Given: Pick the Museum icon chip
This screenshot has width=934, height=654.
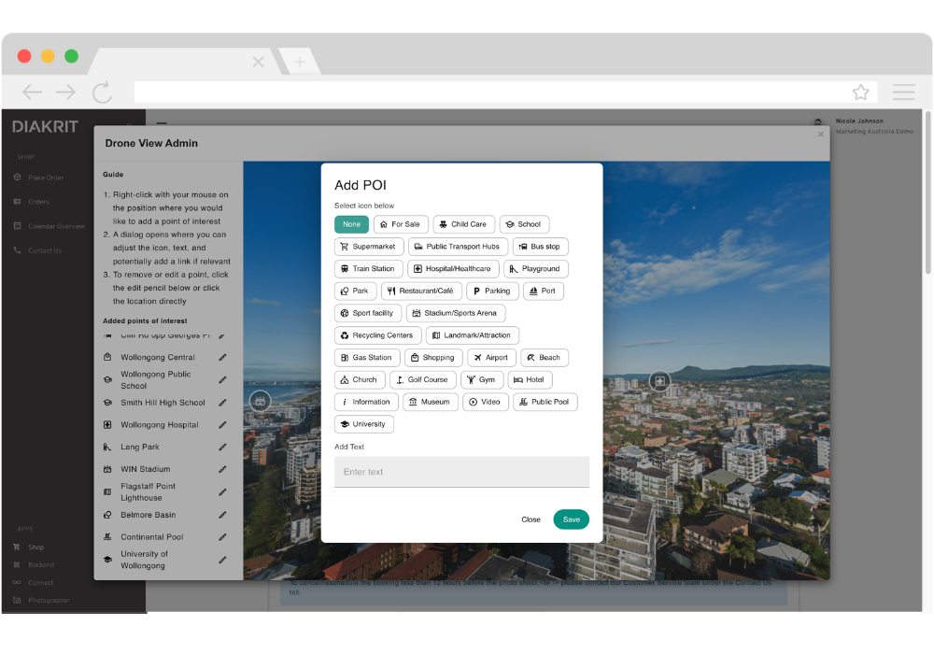Looking at the screenshot, I should click(431, 402).
